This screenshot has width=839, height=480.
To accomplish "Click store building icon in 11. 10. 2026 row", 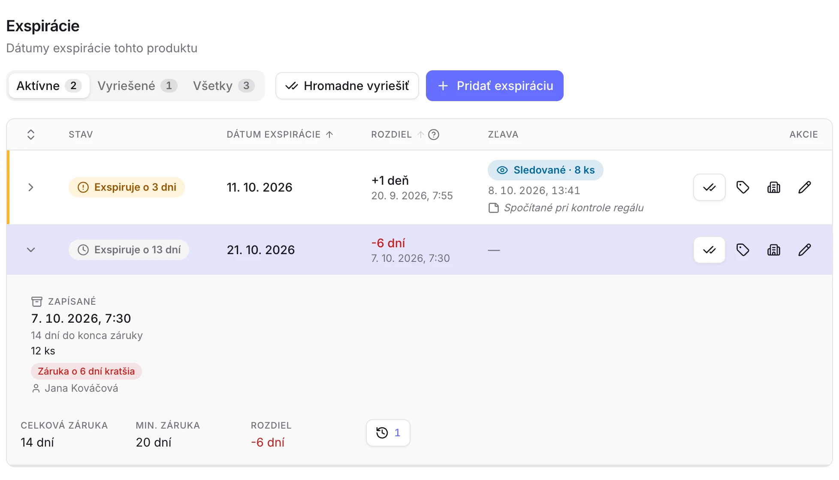I will 773,187.
